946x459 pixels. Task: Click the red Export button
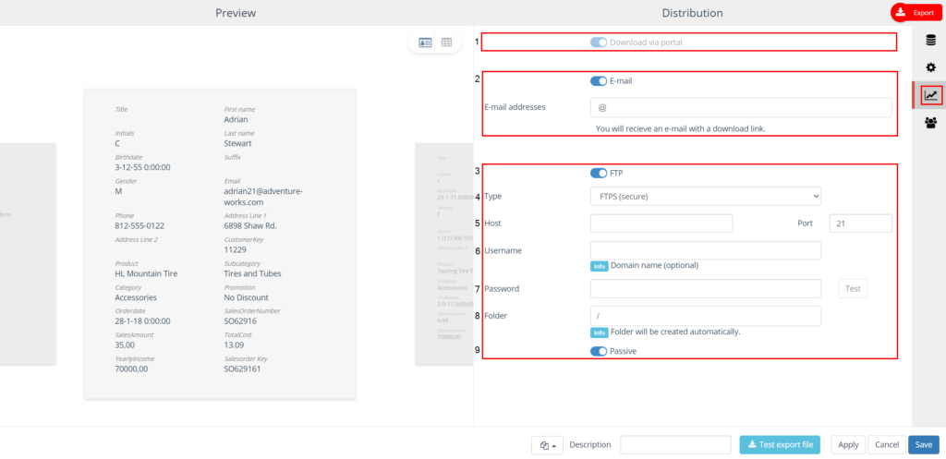point(916,12)
